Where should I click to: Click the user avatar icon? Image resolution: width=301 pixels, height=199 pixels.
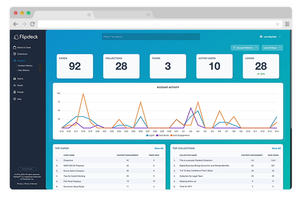[x=261, y=36]
